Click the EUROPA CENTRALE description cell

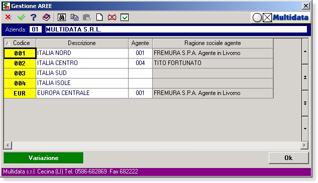(x=82, y=93)
